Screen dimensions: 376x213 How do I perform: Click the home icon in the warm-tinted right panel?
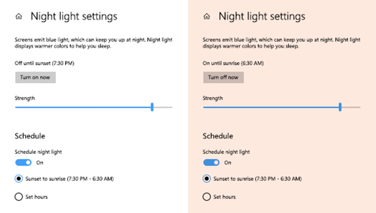click(207, 16)
